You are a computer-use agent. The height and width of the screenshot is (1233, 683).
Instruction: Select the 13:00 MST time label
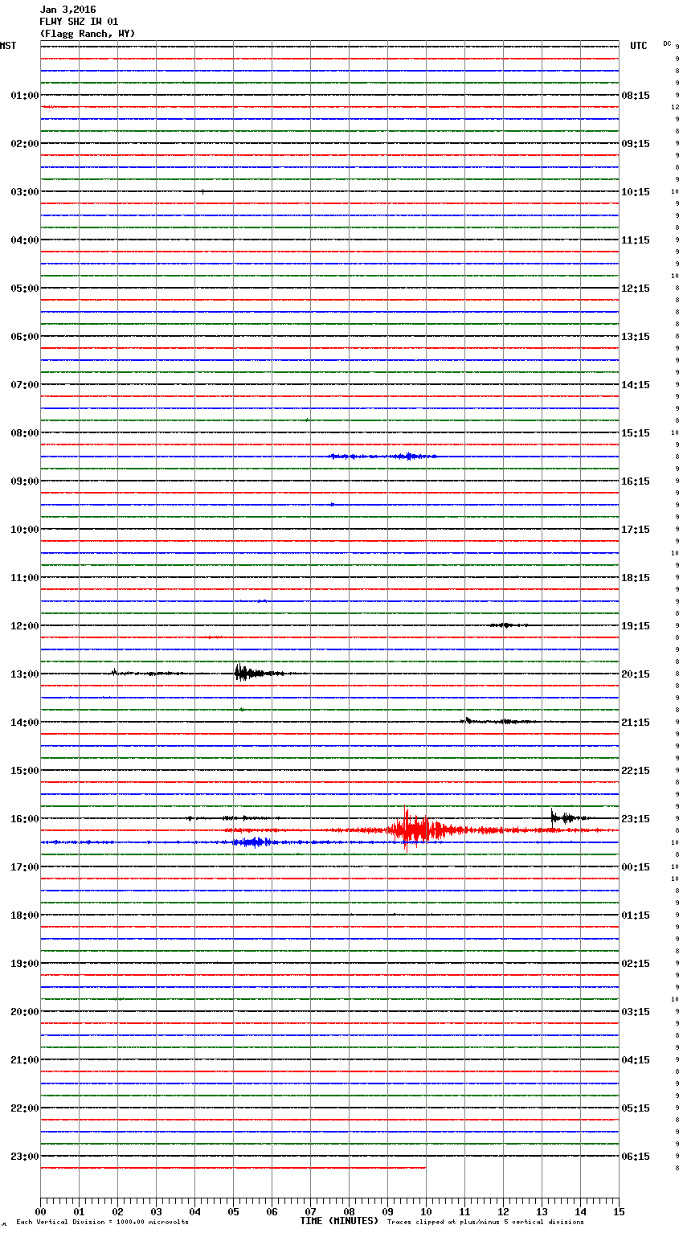tap(25, 674)
